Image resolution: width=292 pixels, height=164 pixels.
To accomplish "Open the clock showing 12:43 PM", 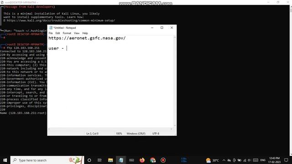I will 274,160.
